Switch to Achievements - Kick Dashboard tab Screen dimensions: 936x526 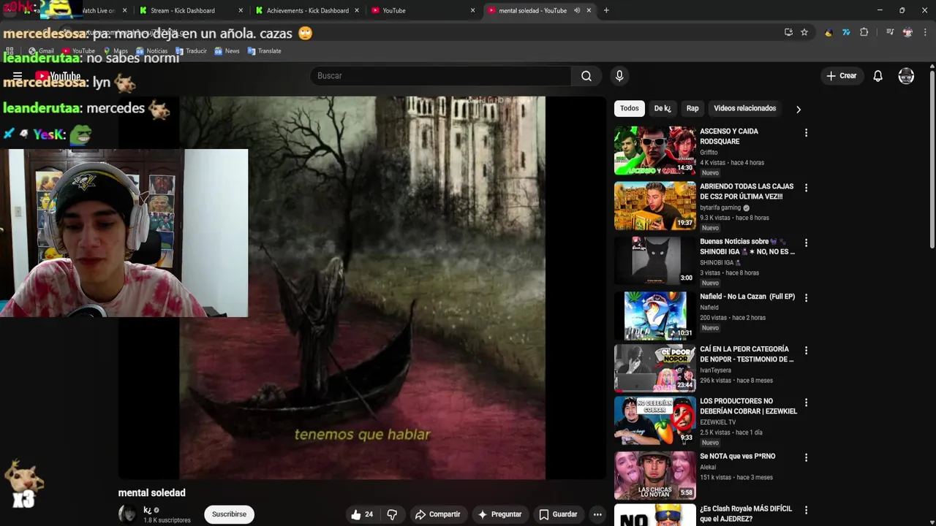307,10
